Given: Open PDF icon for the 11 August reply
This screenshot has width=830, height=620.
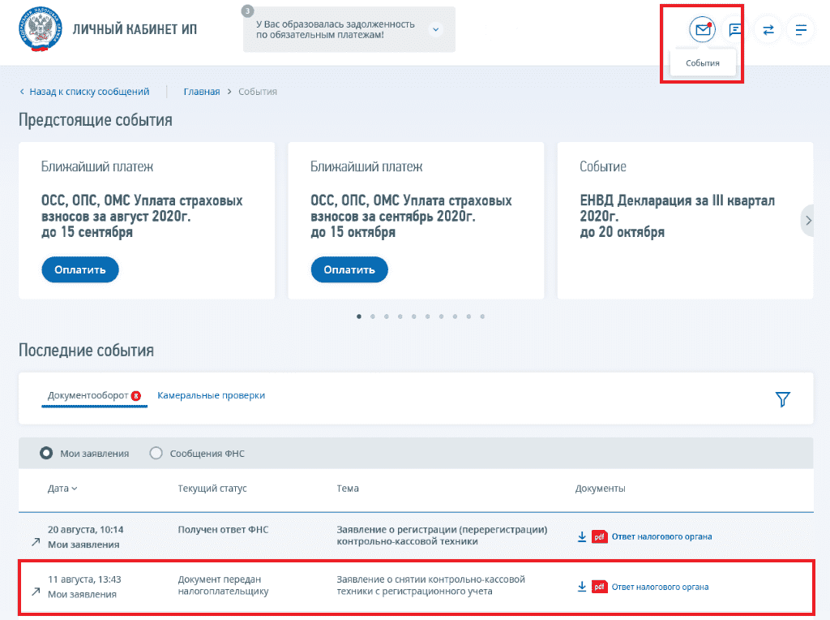Looking at the screenshot, I should click(x=599, y=587).
